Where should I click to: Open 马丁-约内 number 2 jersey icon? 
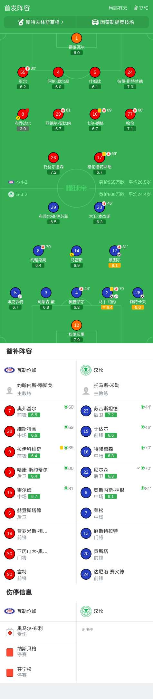(x=107, y=293)
